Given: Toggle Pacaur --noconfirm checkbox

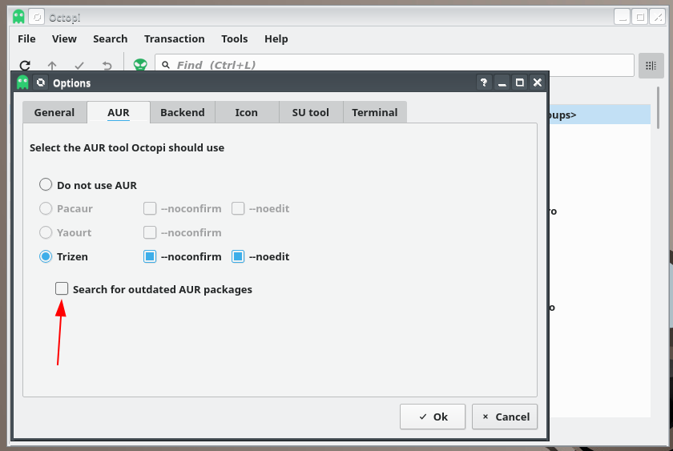Looking at the screenshot, I should pos(150,208).
